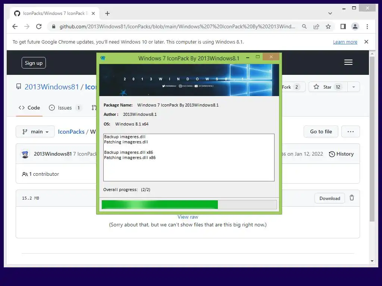382x286 pixels.
Task: Open the View raw link
Action: (x=188, y=217)
